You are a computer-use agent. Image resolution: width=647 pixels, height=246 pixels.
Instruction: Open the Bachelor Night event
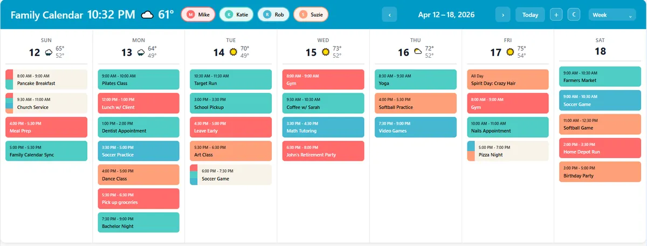139,222
